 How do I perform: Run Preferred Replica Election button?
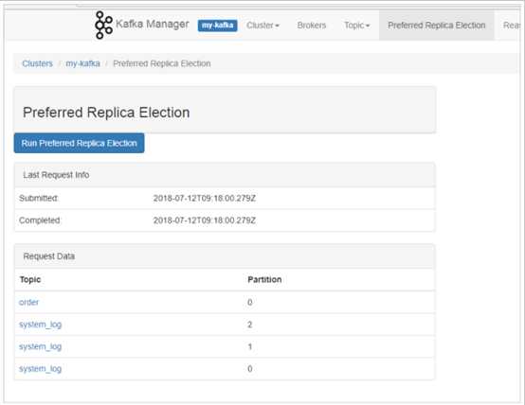pos(79,143)
